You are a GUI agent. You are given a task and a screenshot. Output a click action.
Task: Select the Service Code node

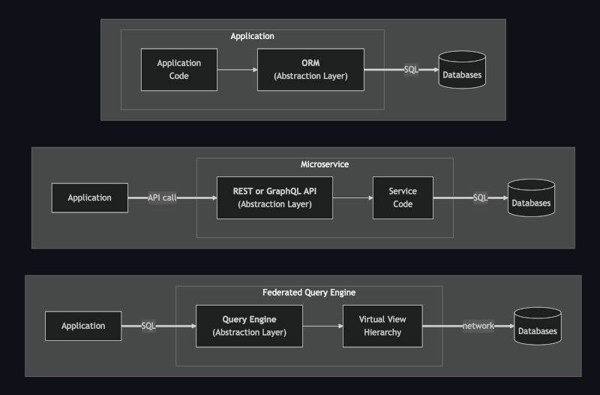[403, 197]
